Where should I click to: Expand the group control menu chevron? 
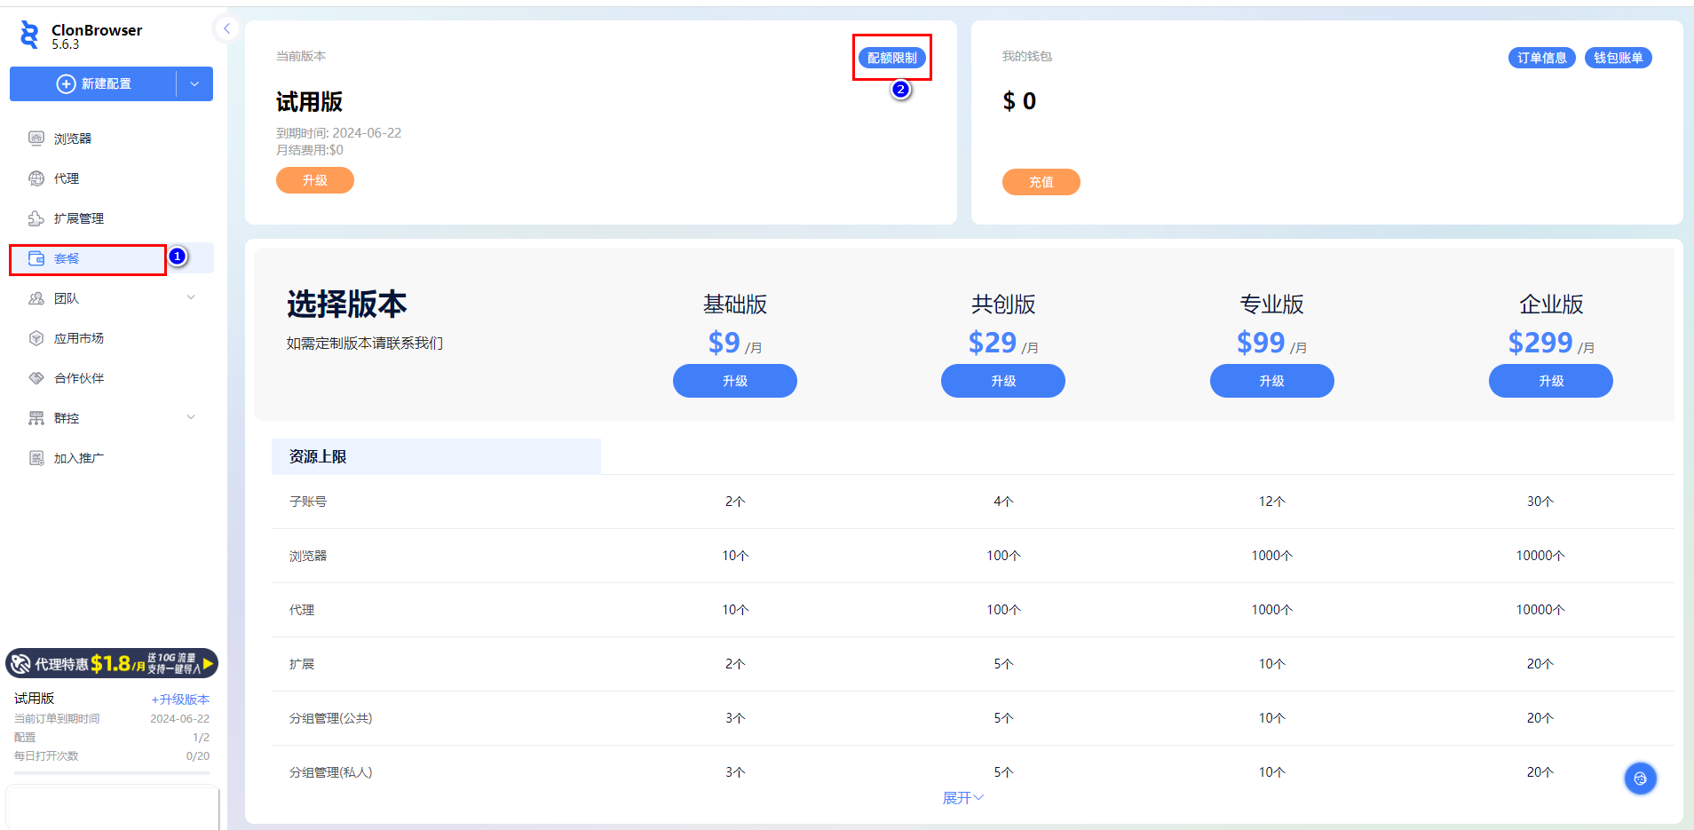[191, 418]
